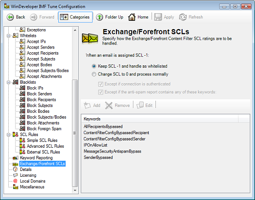Click the Apply floppy disk icon
The width and height of the screenshot is (255, 200).
158,17
